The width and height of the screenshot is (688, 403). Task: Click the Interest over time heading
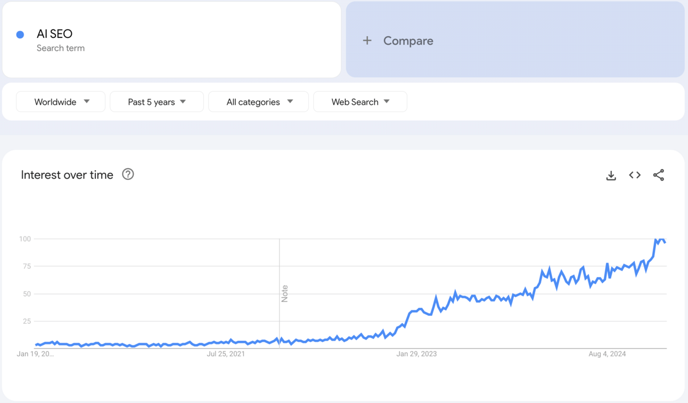point(67,175)
